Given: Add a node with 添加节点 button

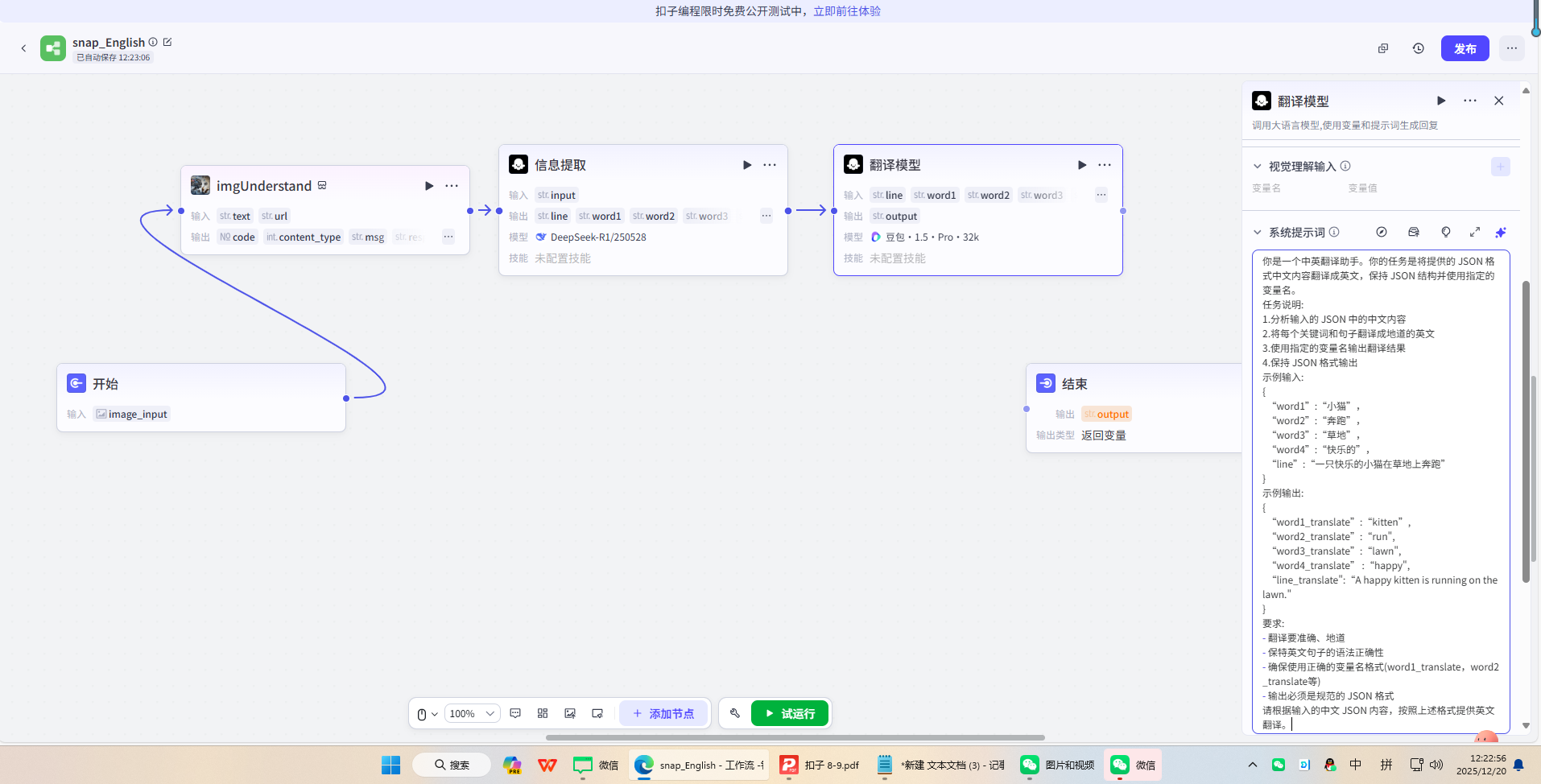Looking at the screenshot, I should coord(663,713).
